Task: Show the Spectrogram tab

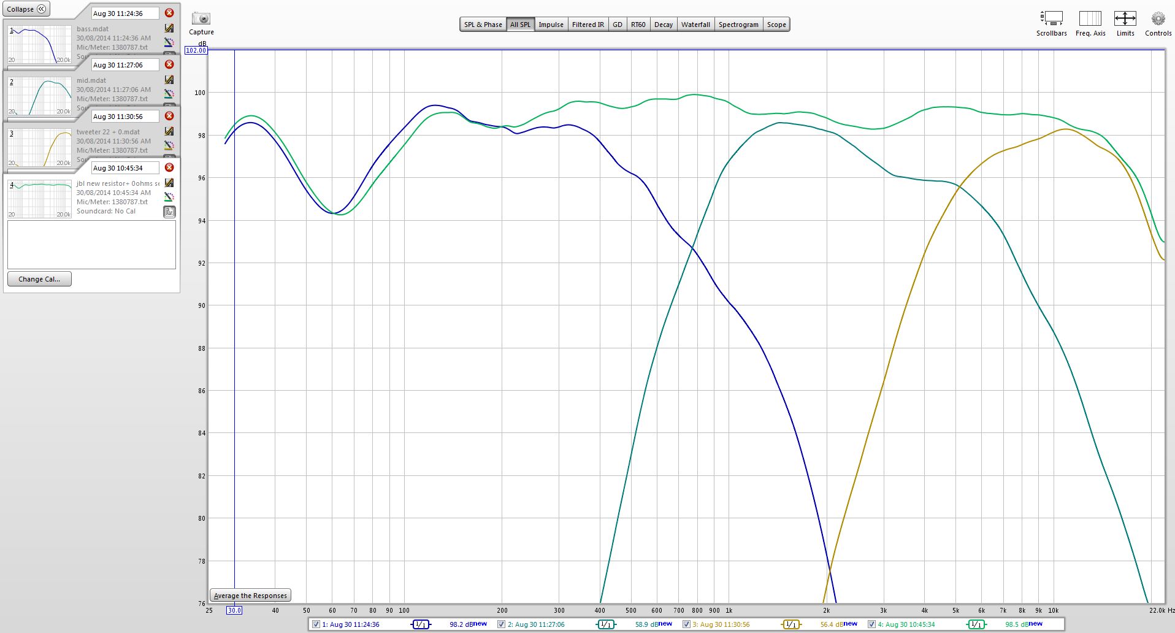Action: click(738, 25)
